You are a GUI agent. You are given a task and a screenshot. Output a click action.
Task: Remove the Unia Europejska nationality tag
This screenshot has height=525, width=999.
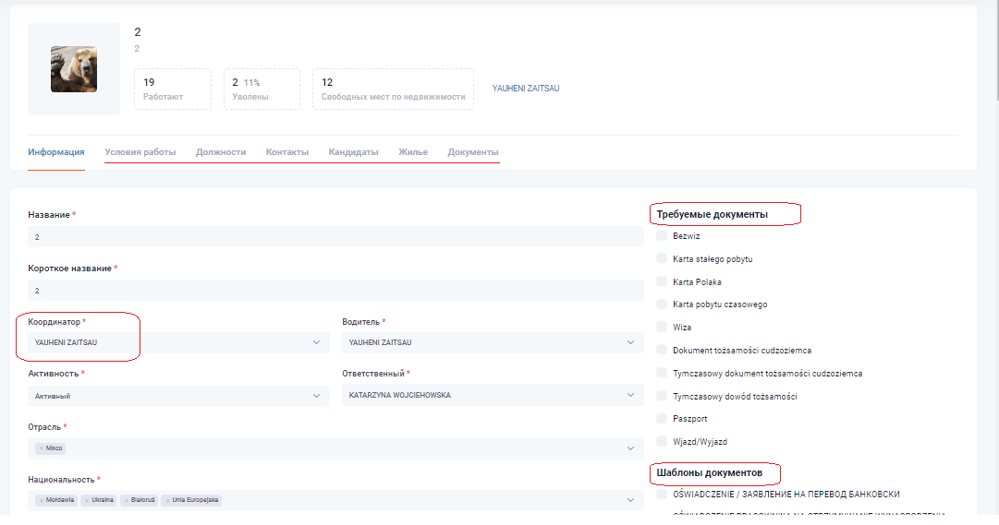[x=167, y=500]
